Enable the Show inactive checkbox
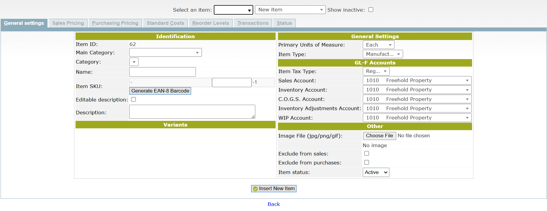This screenshot has height=211, width=547. click(x=371, y=10)
